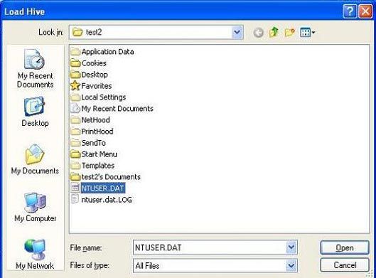Select the Desktop folder icon in list
The width and height of the screenshot is (376, 278).
pyautogui.click(x=75, y=75)
